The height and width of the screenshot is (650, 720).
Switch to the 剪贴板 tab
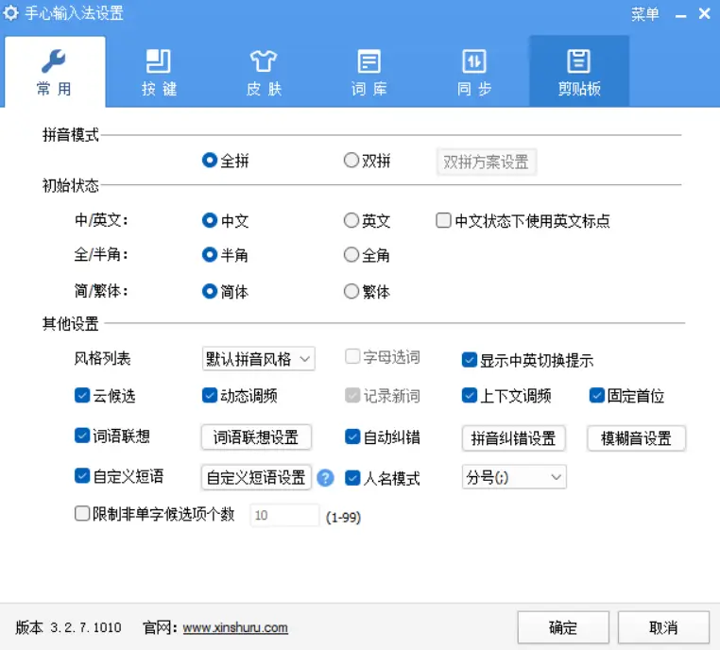pyautogui.click(x=579, y=72)
